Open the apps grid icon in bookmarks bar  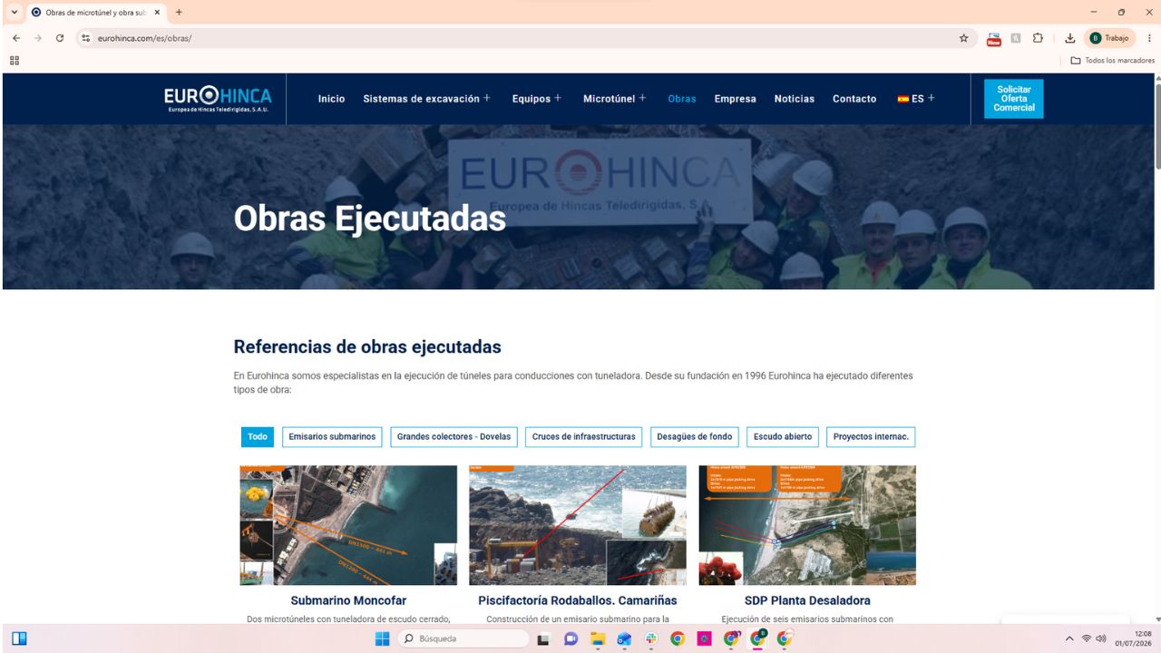click(15, 61)
